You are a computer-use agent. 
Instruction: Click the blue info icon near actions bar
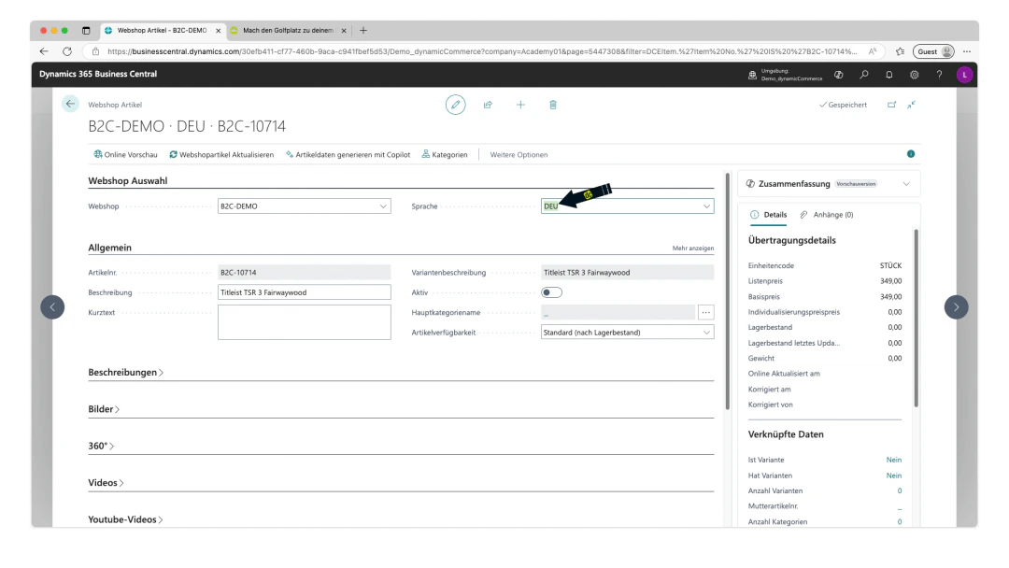click(x=911, y=154)
